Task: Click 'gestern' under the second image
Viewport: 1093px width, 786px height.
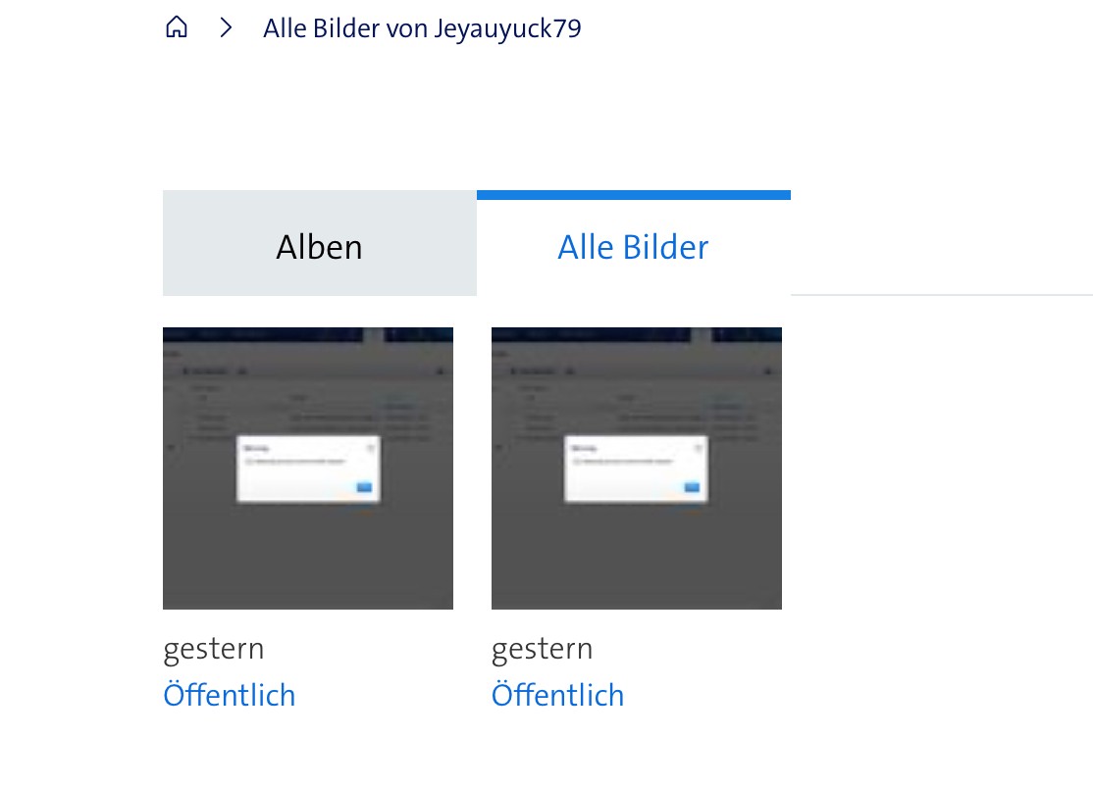Action: tap(543, 649)
